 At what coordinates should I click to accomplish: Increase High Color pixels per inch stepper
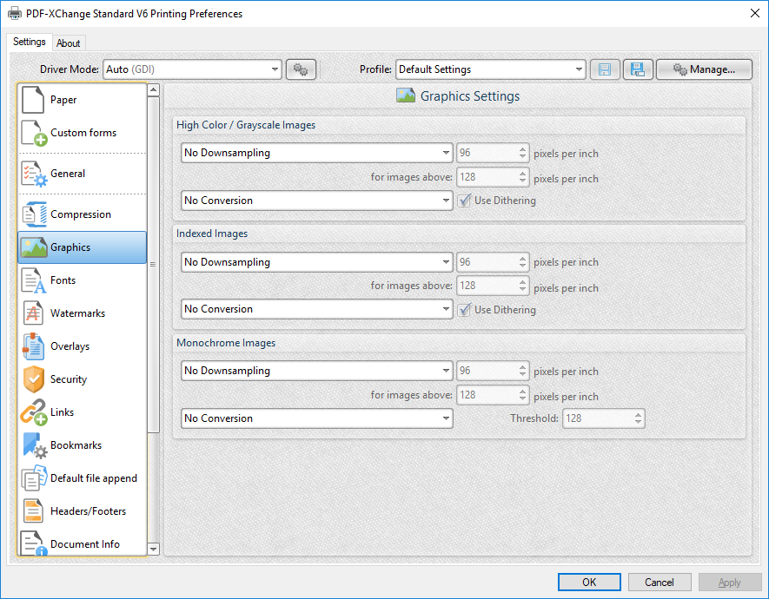click(x=522, y=149)
